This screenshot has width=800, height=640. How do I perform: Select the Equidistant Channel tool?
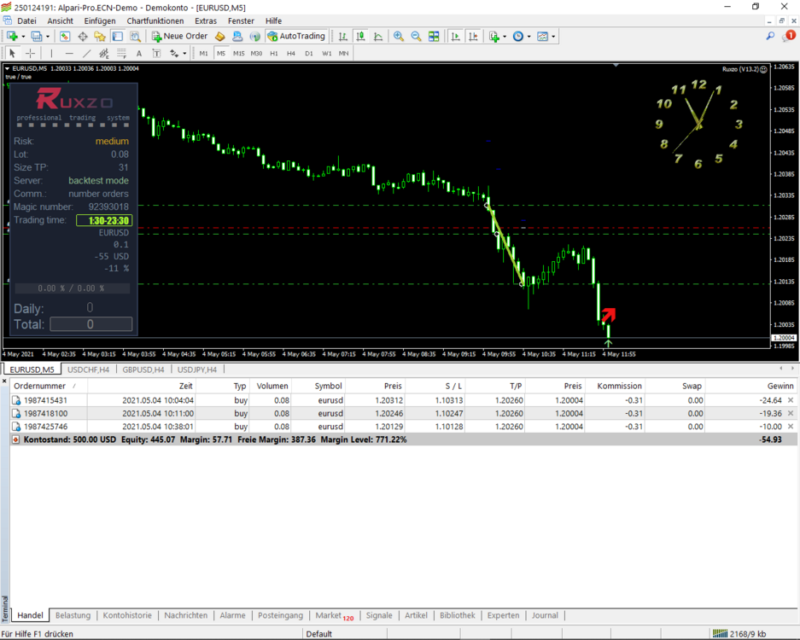[104, 53]
